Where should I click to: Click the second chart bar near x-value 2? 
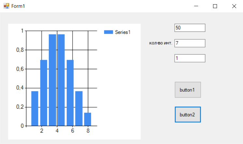click(x=44, y=93)
